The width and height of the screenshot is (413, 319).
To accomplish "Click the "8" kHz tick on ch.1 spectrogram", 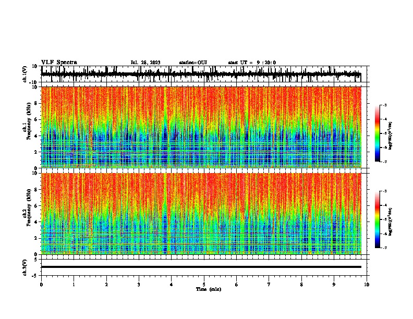I will click(36, 103).
